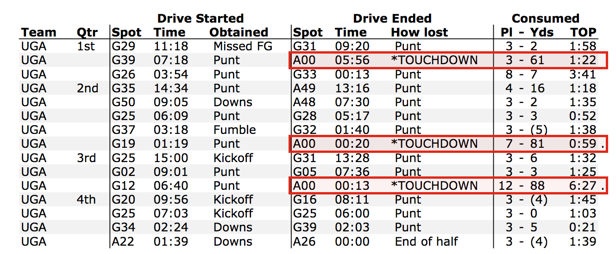The width and height of the screenshot is (616, 254).
Task: Click the 2nd quarter label
Action: point(88,88)
